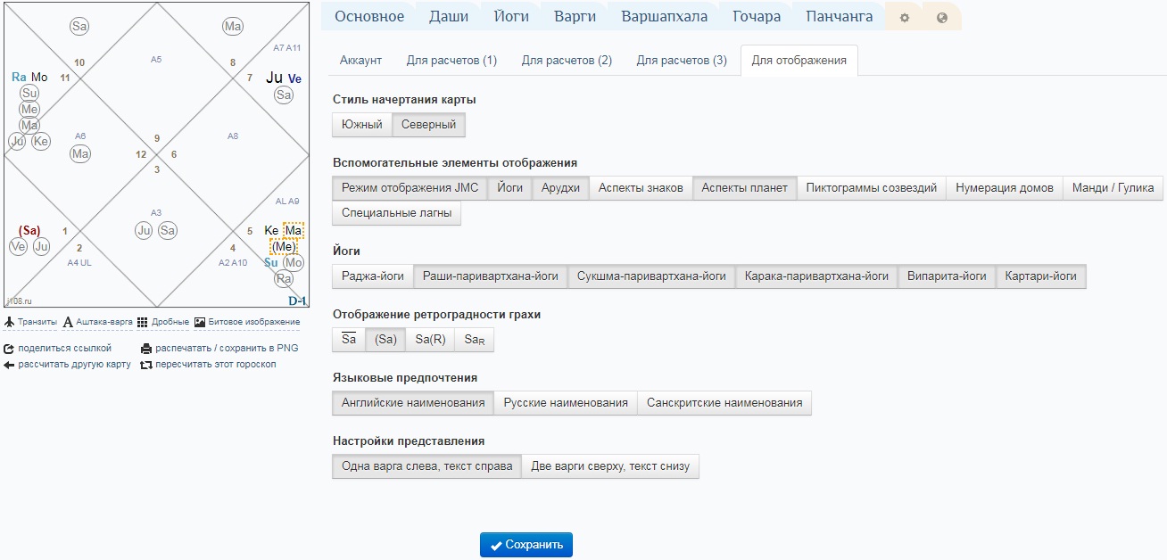This screenshot has height=560, width=1167.
Task: Click the Аштака-варга letter A icon
Action: point(68,322)
